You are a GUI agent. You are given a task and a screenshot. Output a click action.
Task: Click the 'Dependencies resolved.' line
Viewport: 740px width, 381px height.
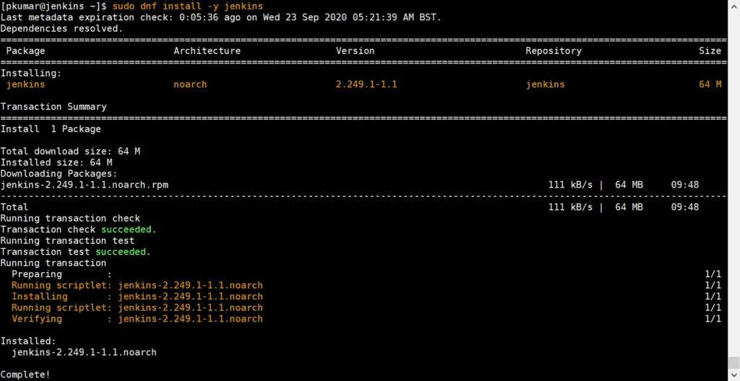point(61,28)
